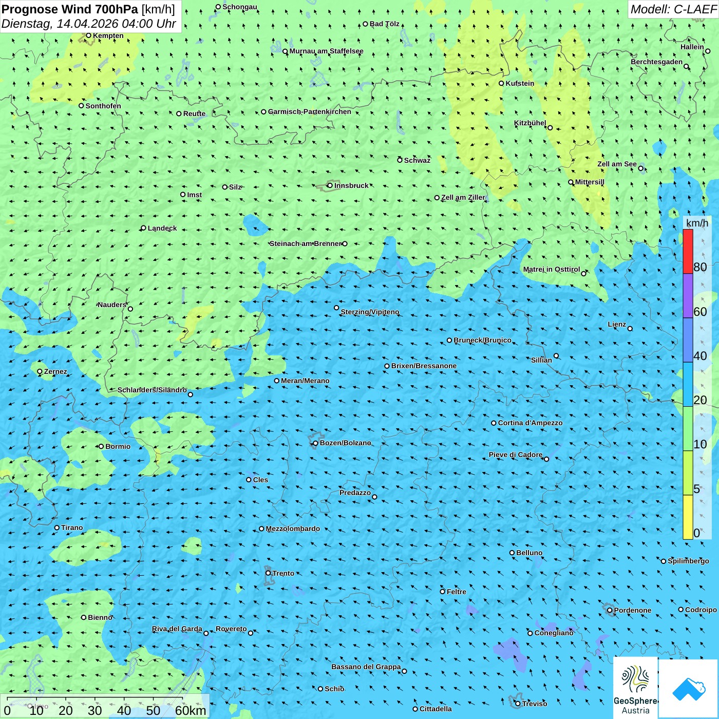Click the GeoSphere Austria logo
The height and width of the screenshot is (719, 719).
pos(635,688)
